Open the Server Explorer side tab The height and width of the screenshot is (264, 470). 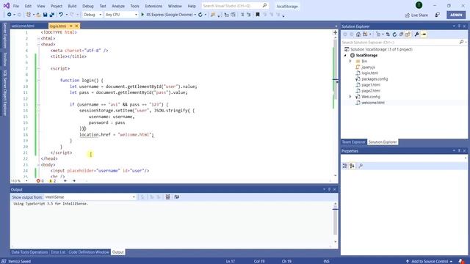click(x=5, y=35)
